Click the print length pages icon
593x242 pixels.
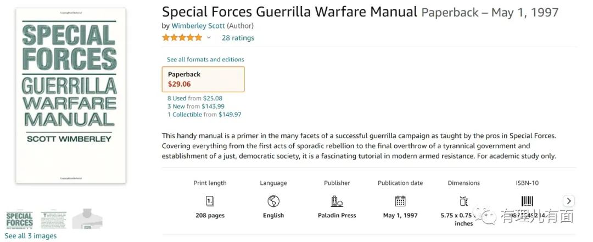click(x=210, y=201)
